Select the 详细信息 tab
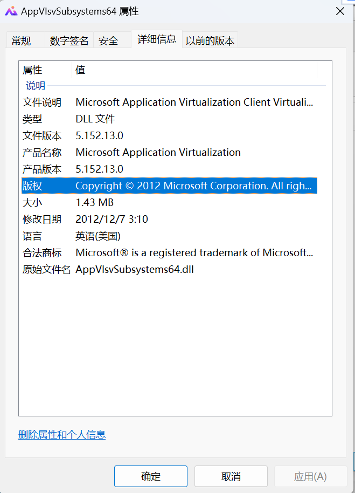Viewport: 355px width, 493px height. click(156, 39)
